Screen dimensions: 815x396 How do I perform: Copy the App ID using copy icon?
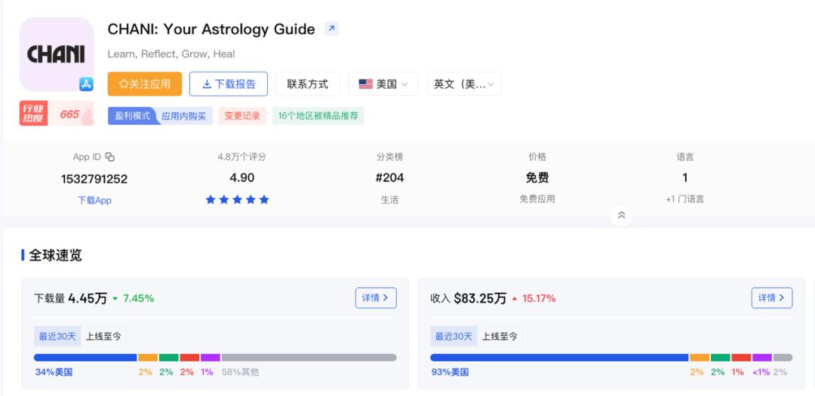pyautogui.click(x=110, y=157)
